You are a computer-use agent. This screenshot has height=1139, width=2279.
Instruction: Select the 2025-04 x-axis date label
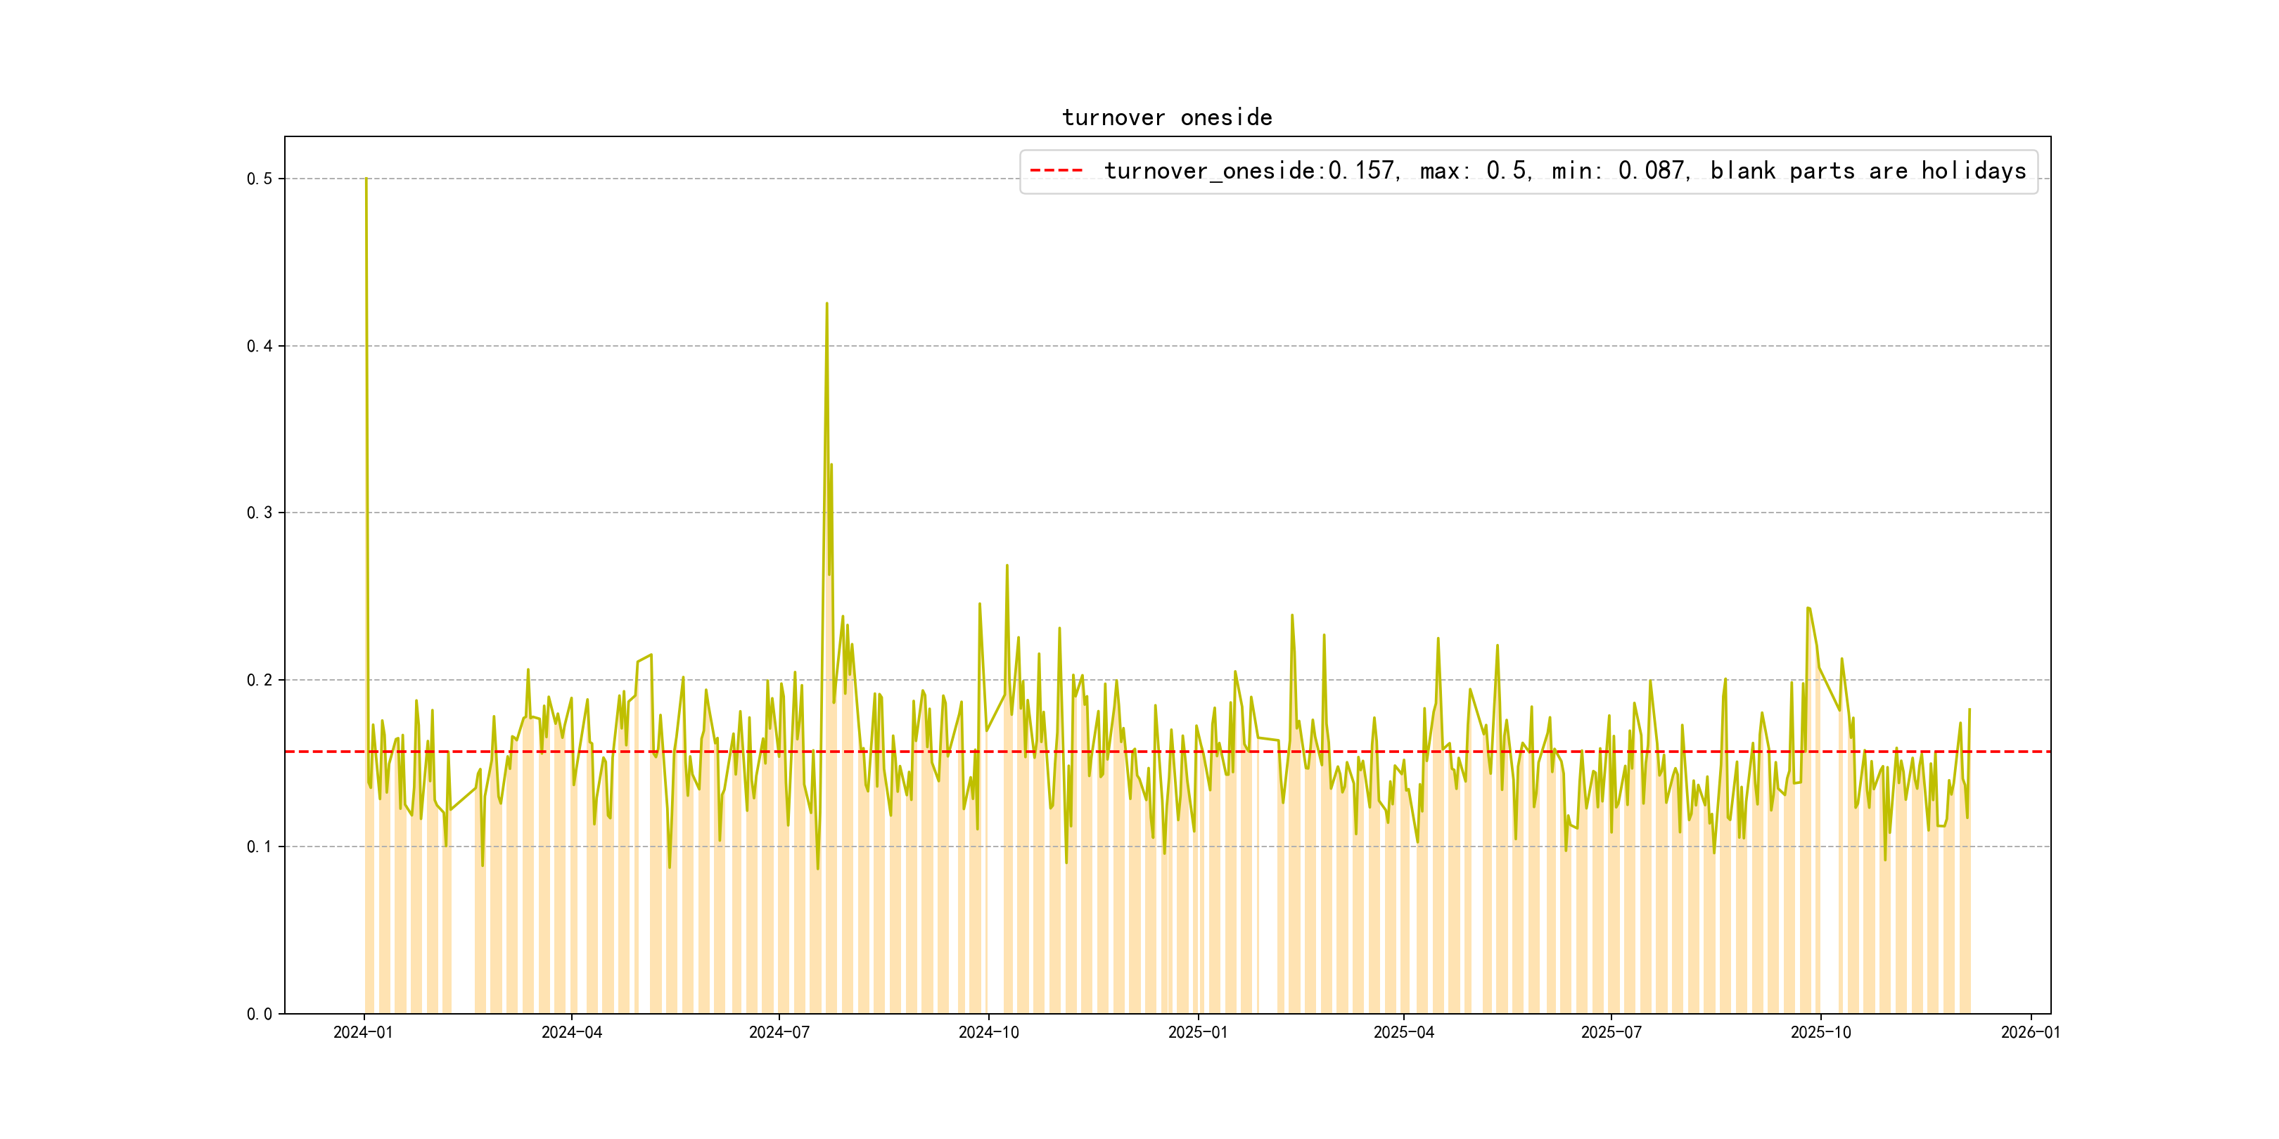(1403, 1033)
